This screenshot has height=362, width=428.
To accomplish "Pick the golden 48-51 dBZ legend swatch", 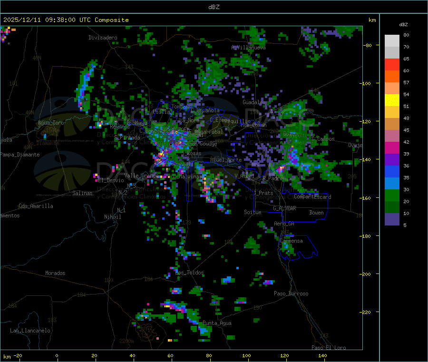I will 392,112.
